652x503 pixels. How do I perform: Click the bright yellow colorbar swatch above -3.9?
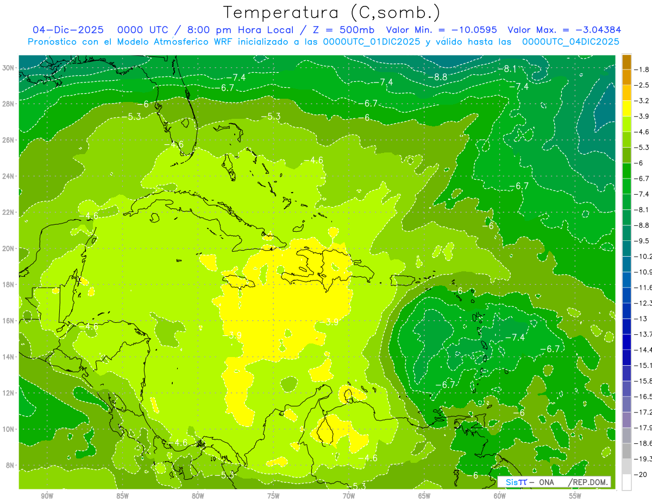[626, 109]
